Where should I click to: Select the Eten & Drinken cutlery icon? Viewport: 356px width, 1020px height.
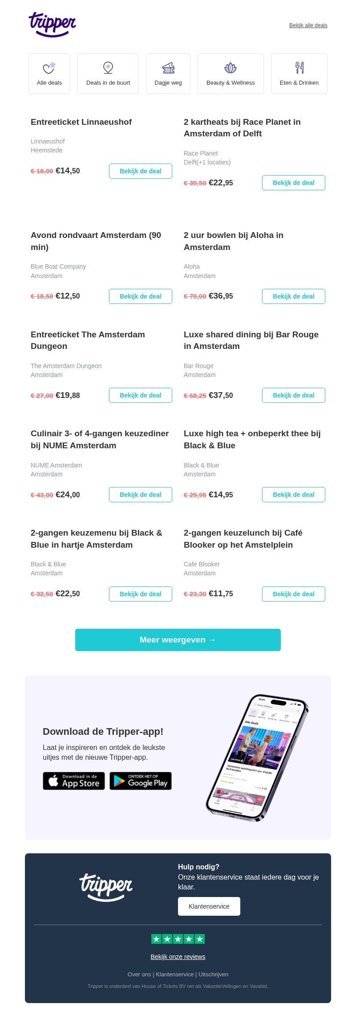299,68
